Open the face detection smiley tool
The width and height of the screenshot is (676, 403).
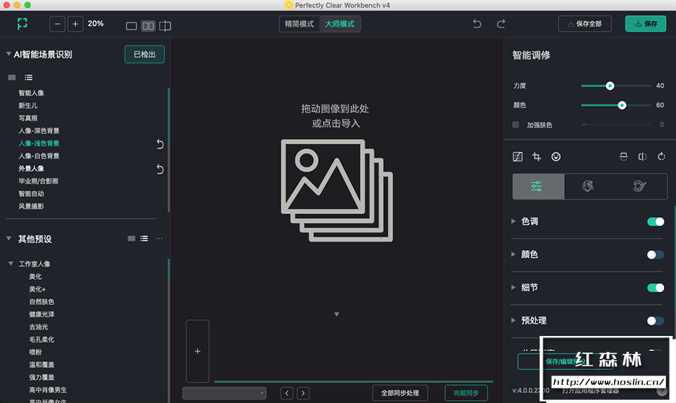tap(556, 156)
